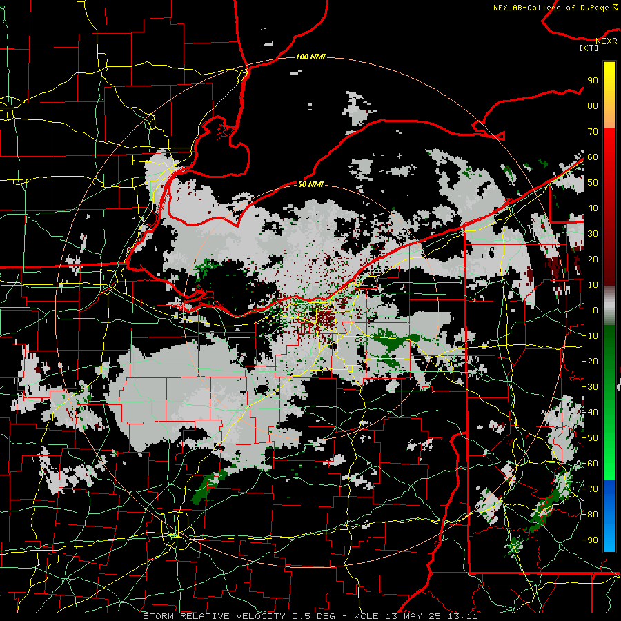Click the 90 knot value on the scale

(593, 81)
